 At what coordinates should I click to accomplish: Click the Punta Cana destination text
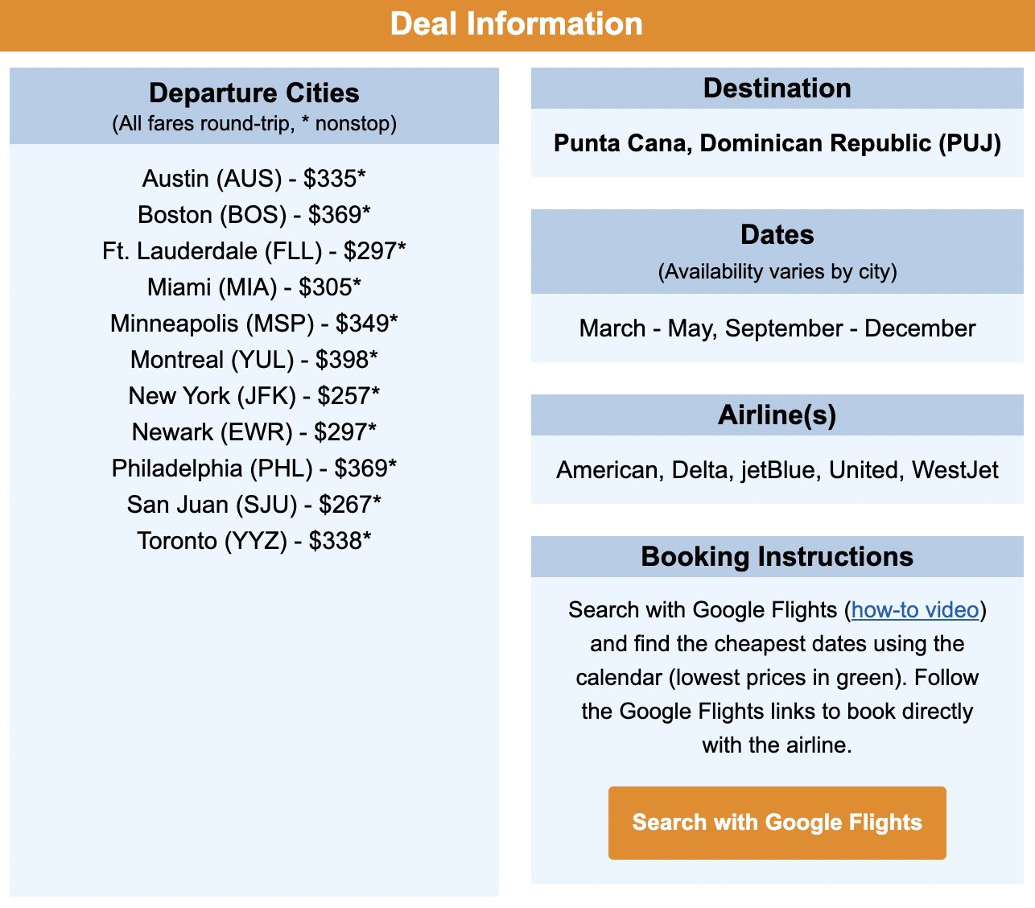777,143
